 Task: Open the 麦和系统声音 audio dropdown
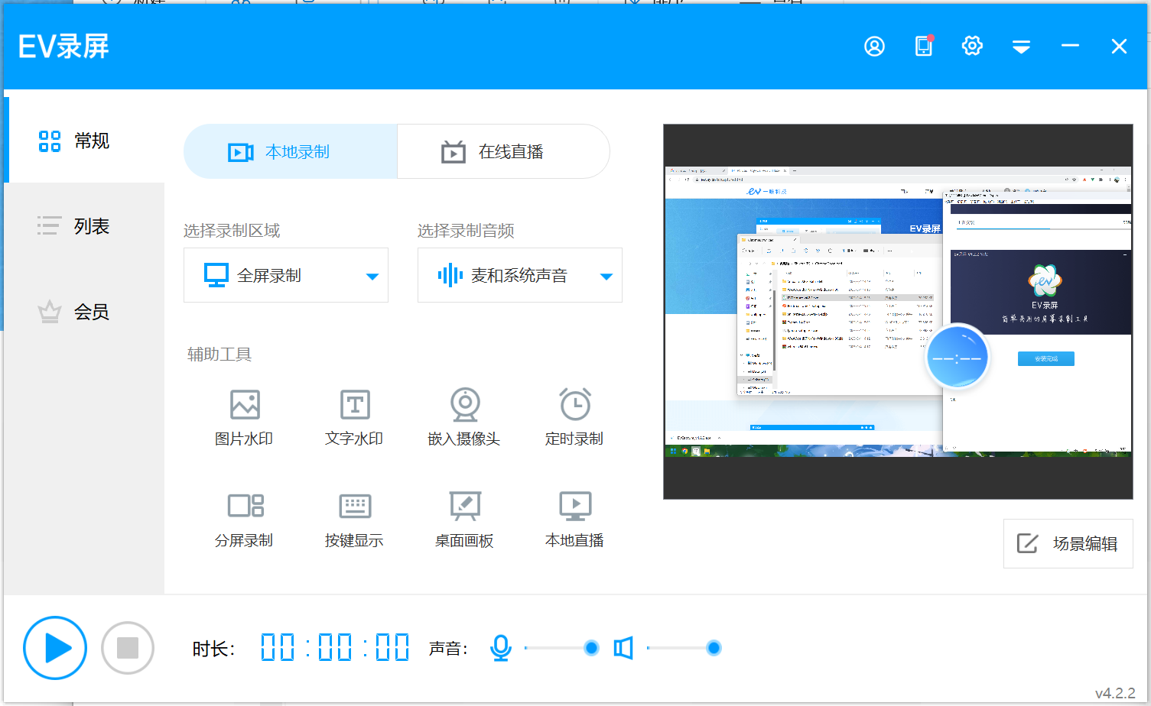[x=520, y=275]
